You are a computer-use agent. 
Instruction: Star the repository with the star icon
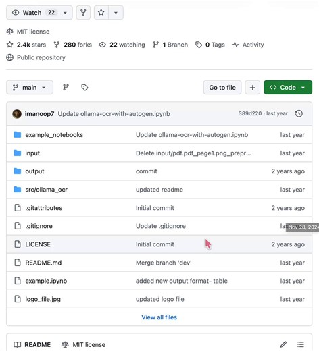click(101, 13)
